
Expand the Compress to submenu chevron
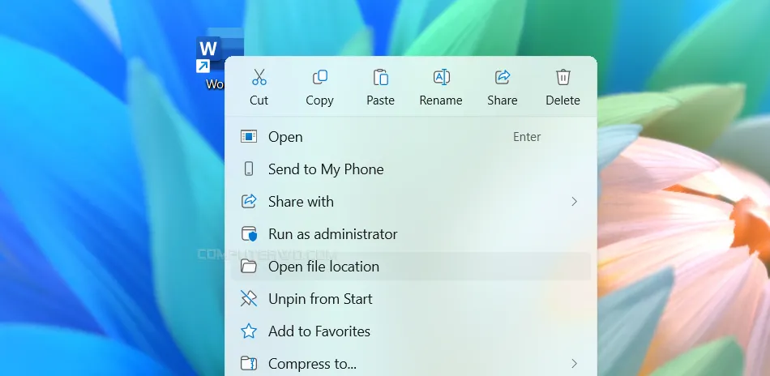(x=574, y=363)
